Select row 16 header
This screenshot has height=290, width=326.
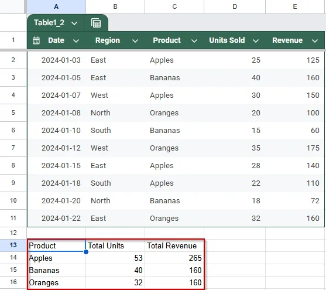click(13, 282)
